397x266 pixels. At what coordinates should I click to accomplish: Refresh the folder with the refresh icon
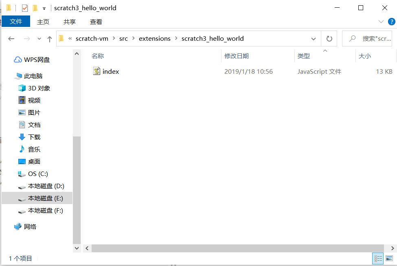tap(329, 38)
